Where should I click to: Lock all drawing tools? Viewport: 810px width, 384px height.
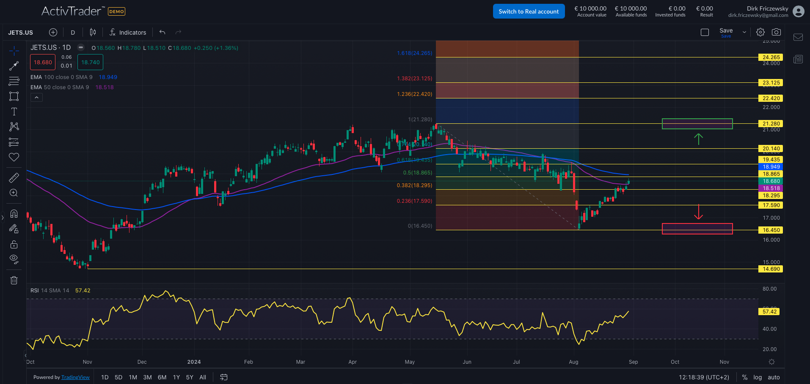(14, 245)
